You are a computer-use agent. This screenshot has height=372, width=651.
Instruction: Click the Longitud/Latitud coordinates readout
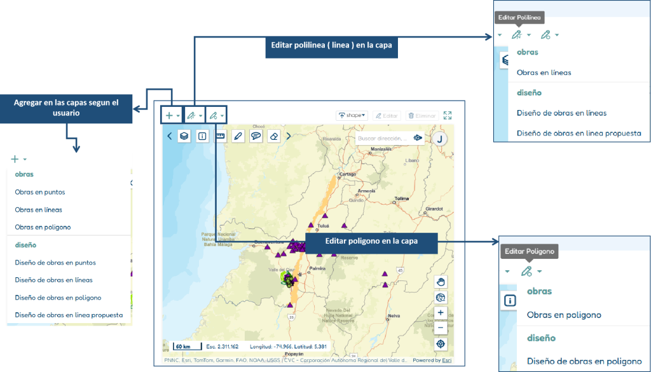coord(288,347)
